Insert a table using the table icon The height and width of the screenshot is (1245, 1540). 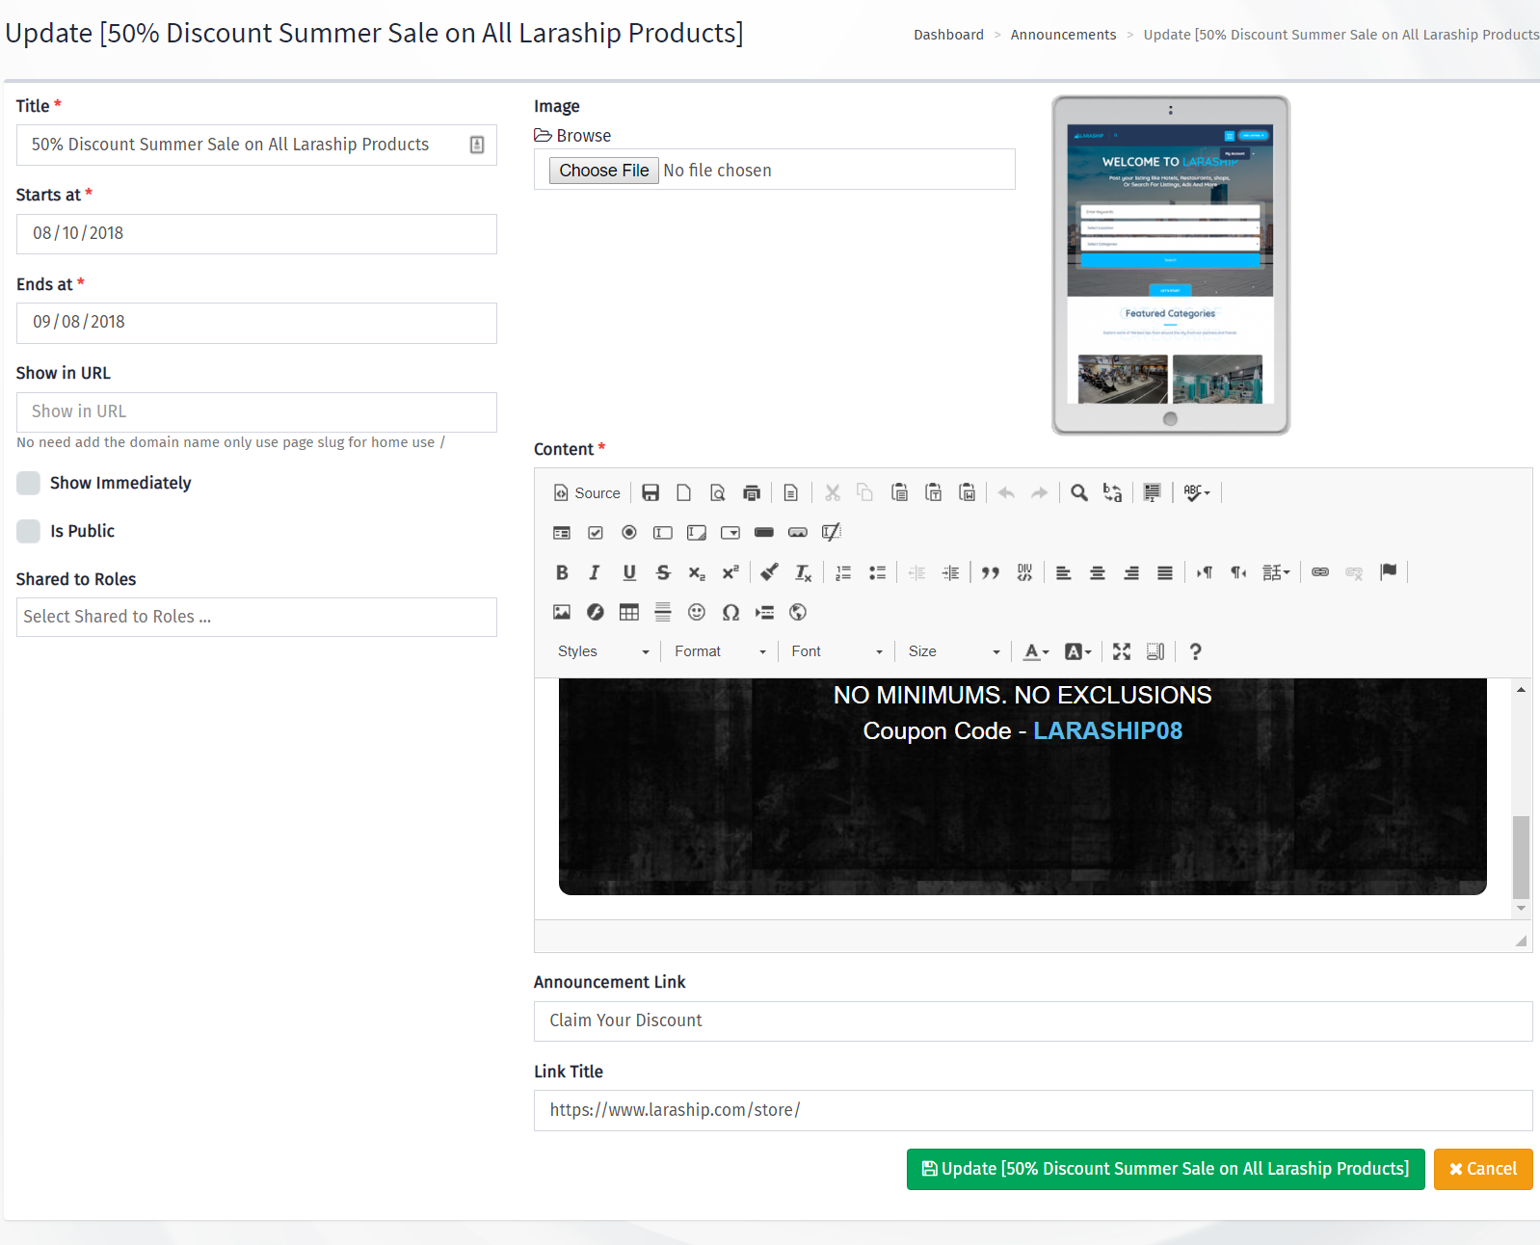(x=629, y=612)
